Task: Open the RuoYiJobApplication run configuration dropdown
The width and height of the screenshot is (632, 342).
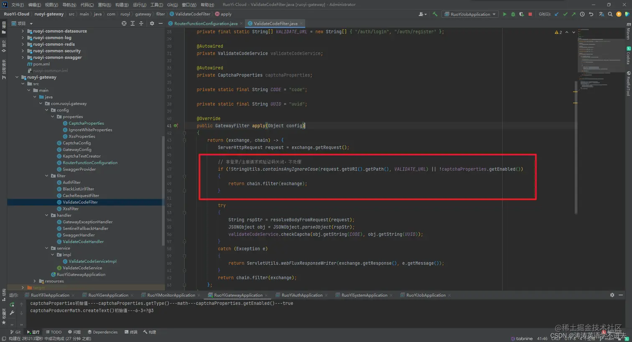Action: tap(470, 14)
